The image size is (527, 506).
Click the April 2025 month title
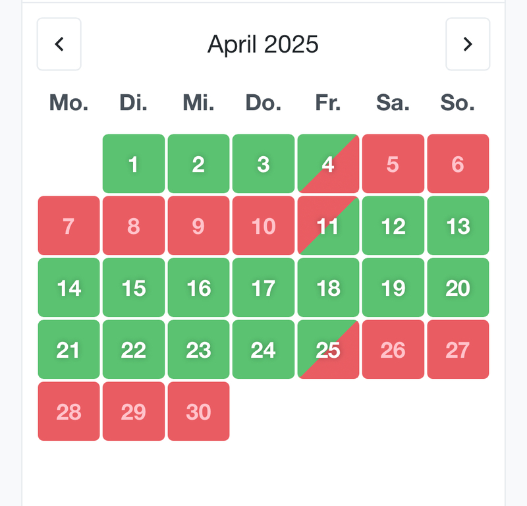[263, 44]
